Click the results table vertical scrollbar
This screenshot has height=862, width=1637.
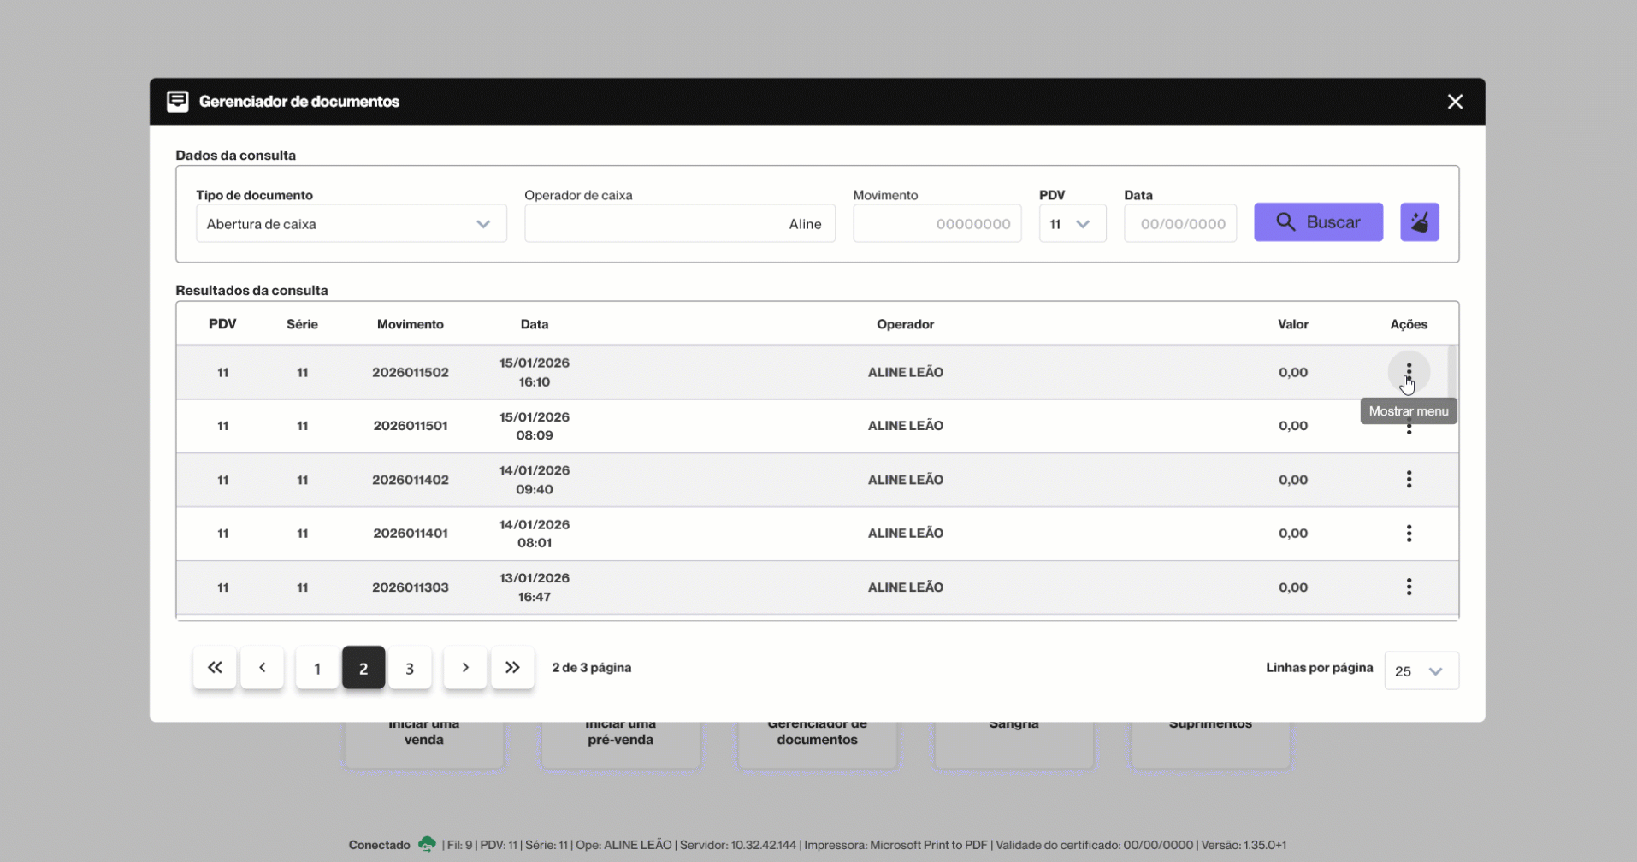pyautogui.click(x=1451, y=373)
